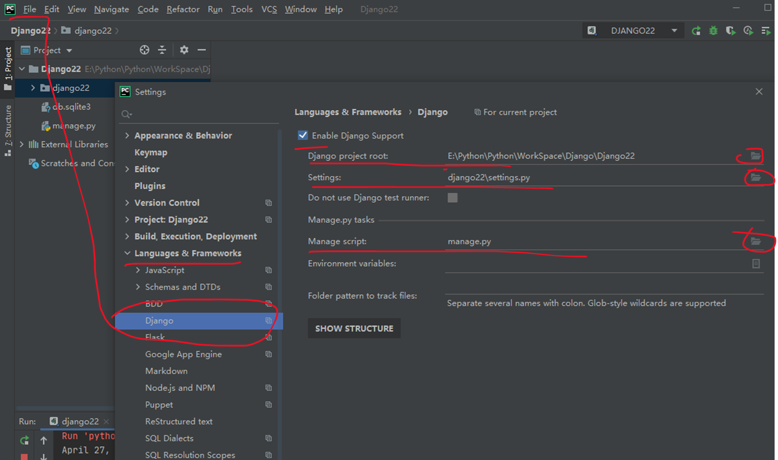The width and height of the screenshot is (778, 460).
Task: Select Plugins in settings list
Action: click(150, 186)
